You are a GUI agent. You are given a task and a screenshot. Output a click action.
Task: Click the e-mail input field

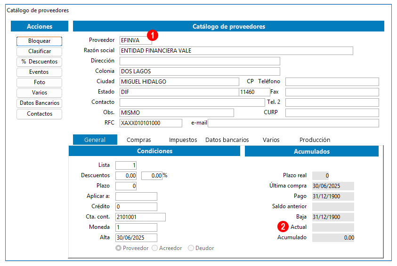pos(293,123)
